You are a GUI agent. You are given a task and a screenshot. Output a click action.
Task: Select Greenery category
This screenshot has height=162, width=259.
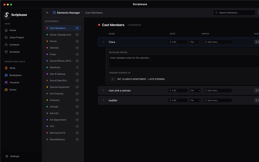coord(62,100)
